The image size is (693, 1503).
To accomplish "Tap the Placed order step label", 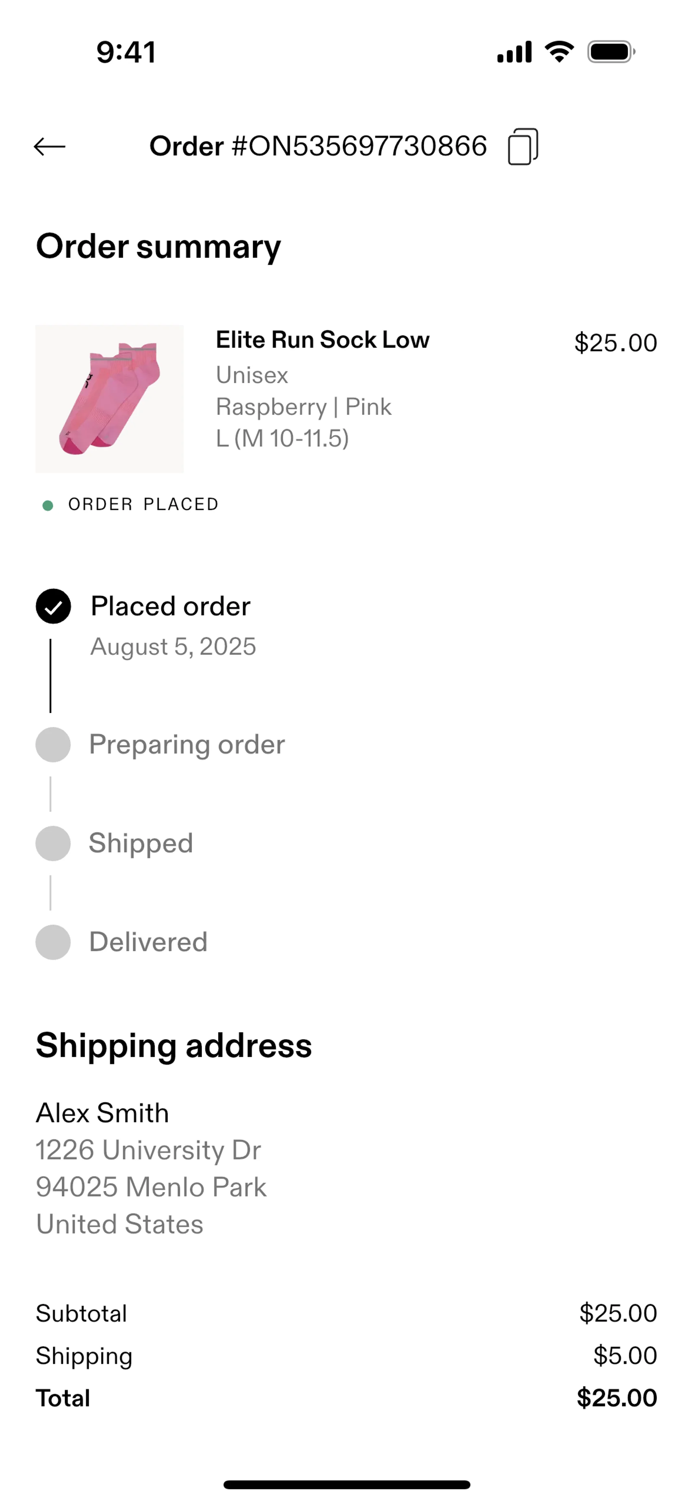I will tap(170, 607).
